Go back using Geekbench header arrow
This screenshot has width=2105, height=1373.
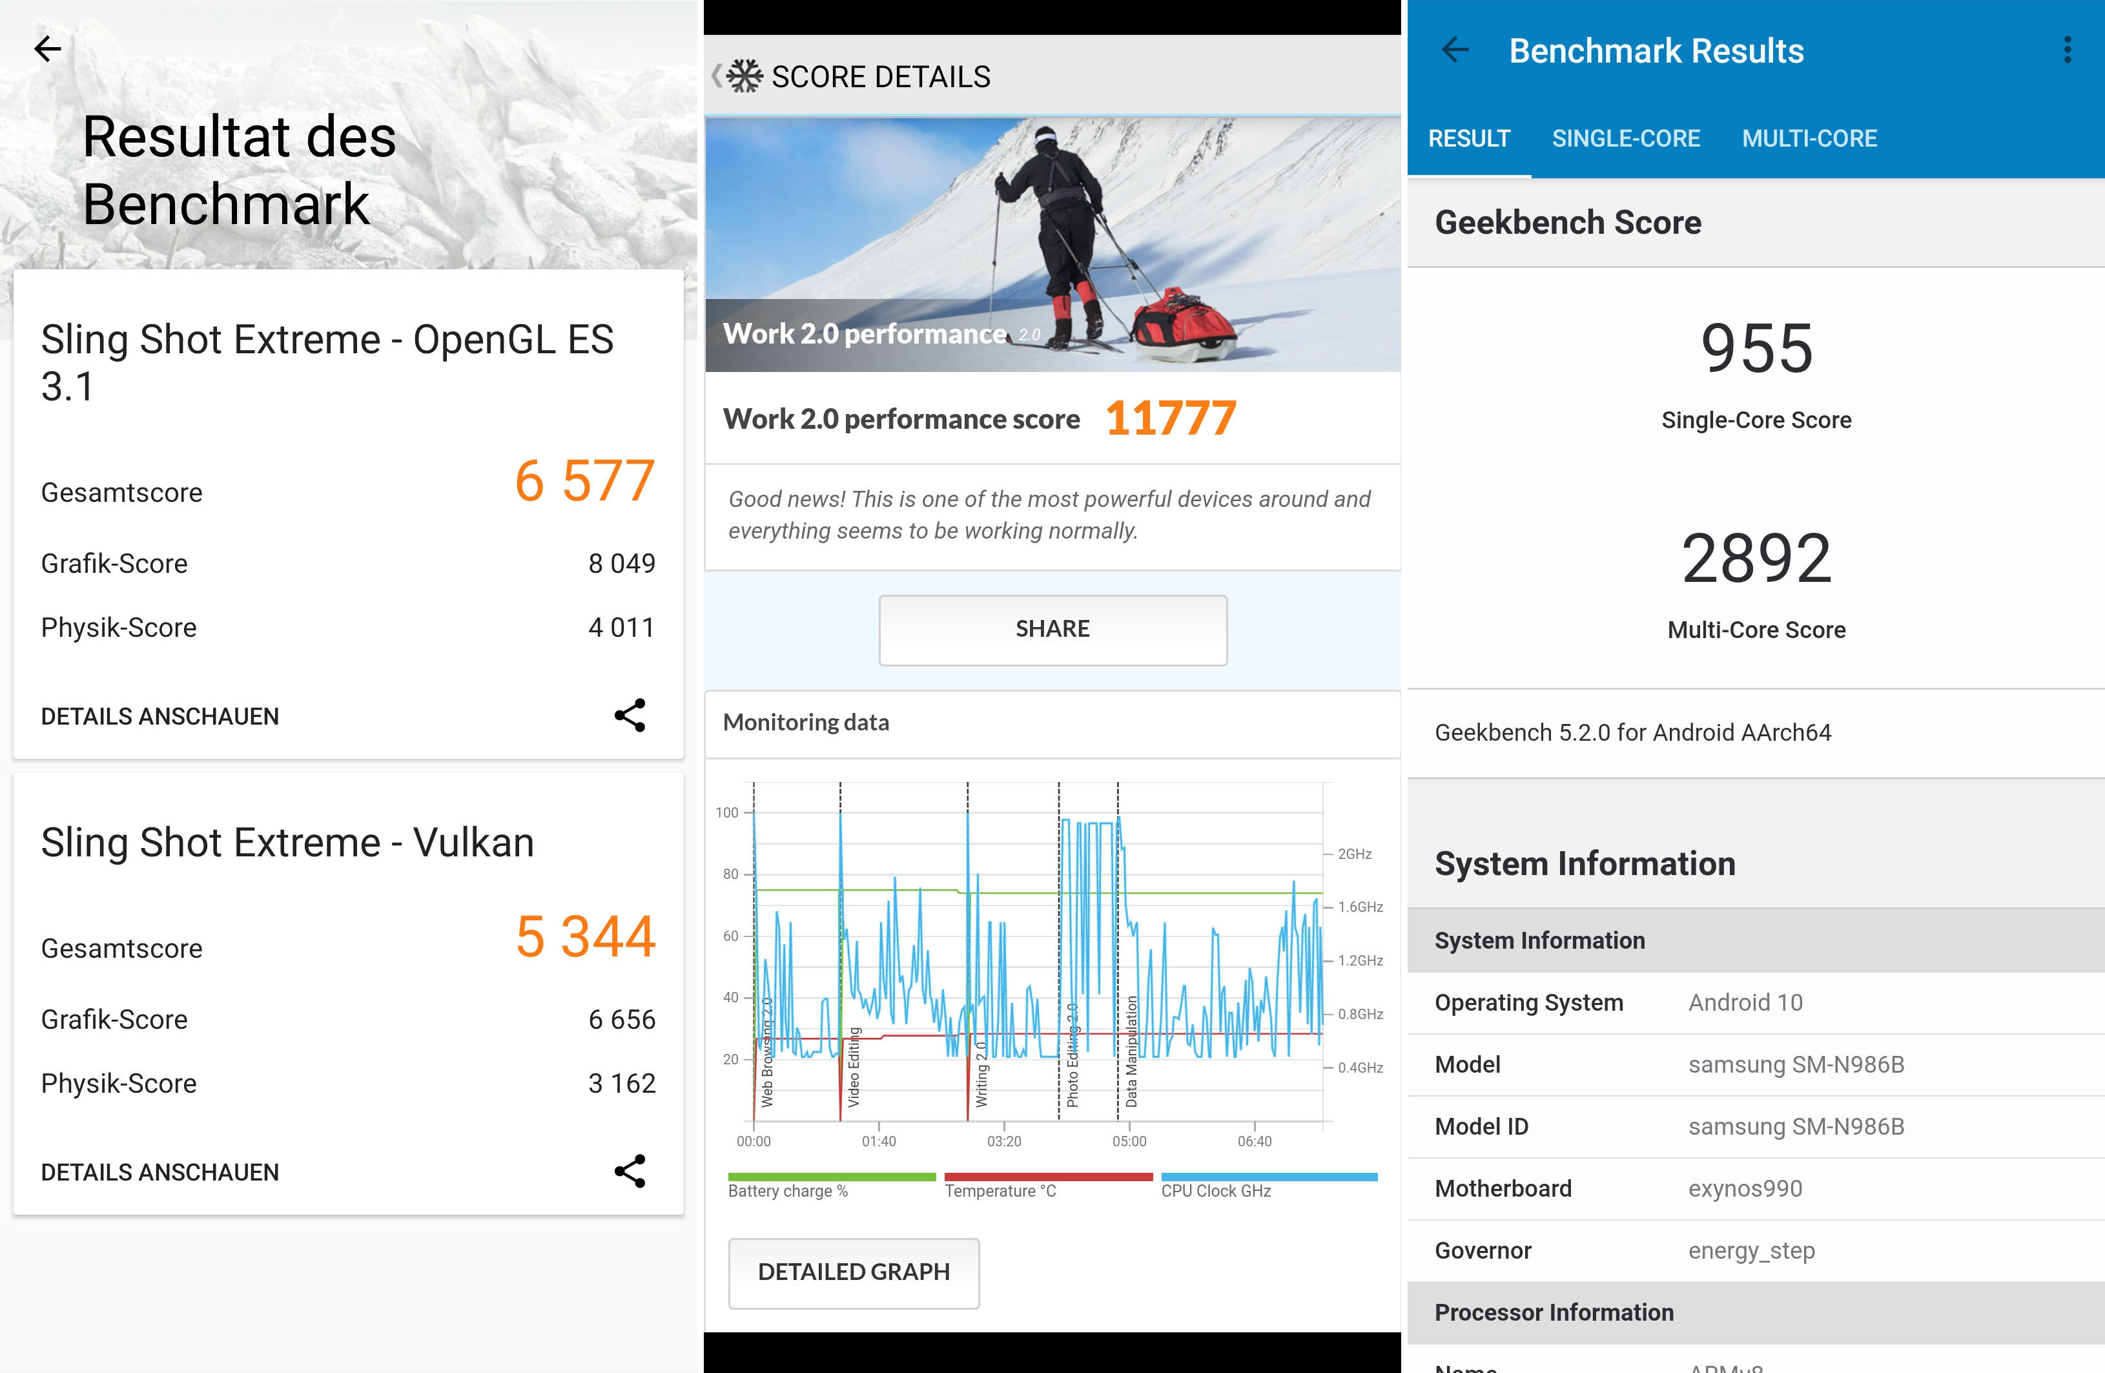tap(1455, 50)
